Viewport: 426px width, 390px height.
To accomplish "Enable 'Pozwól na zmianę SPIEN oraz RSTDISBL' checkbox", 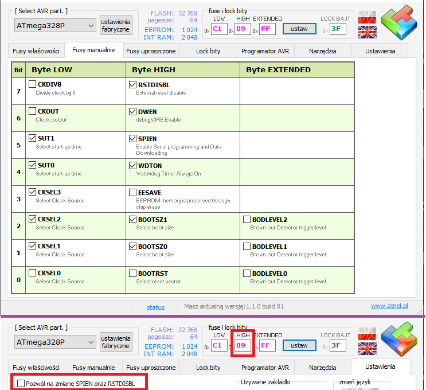I will coord(21,384).
